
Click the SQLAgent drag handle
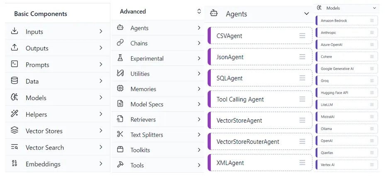302,78
